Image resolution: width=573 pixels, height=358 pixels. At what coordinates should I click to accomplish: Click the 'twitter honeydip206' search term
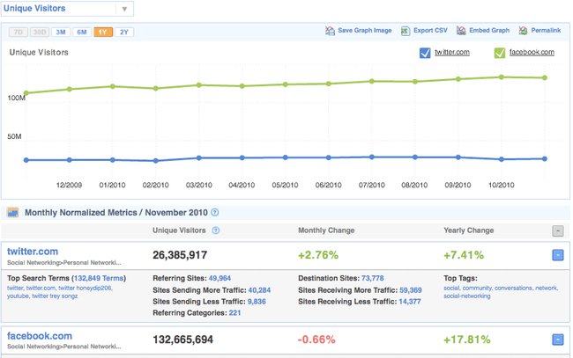pyautogui.click(x=86, y=288)
